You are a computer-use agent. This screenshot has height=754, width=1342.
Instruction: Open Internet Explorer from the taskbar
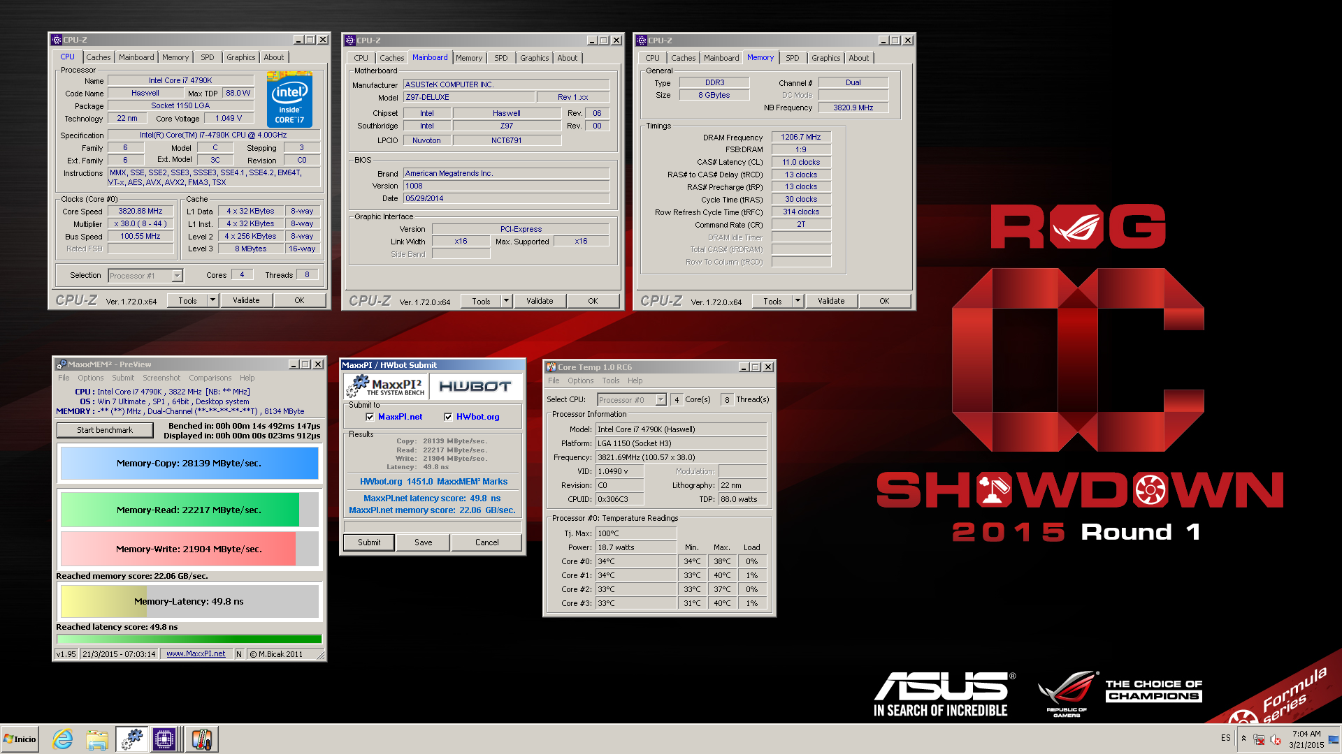click(63, 739)
